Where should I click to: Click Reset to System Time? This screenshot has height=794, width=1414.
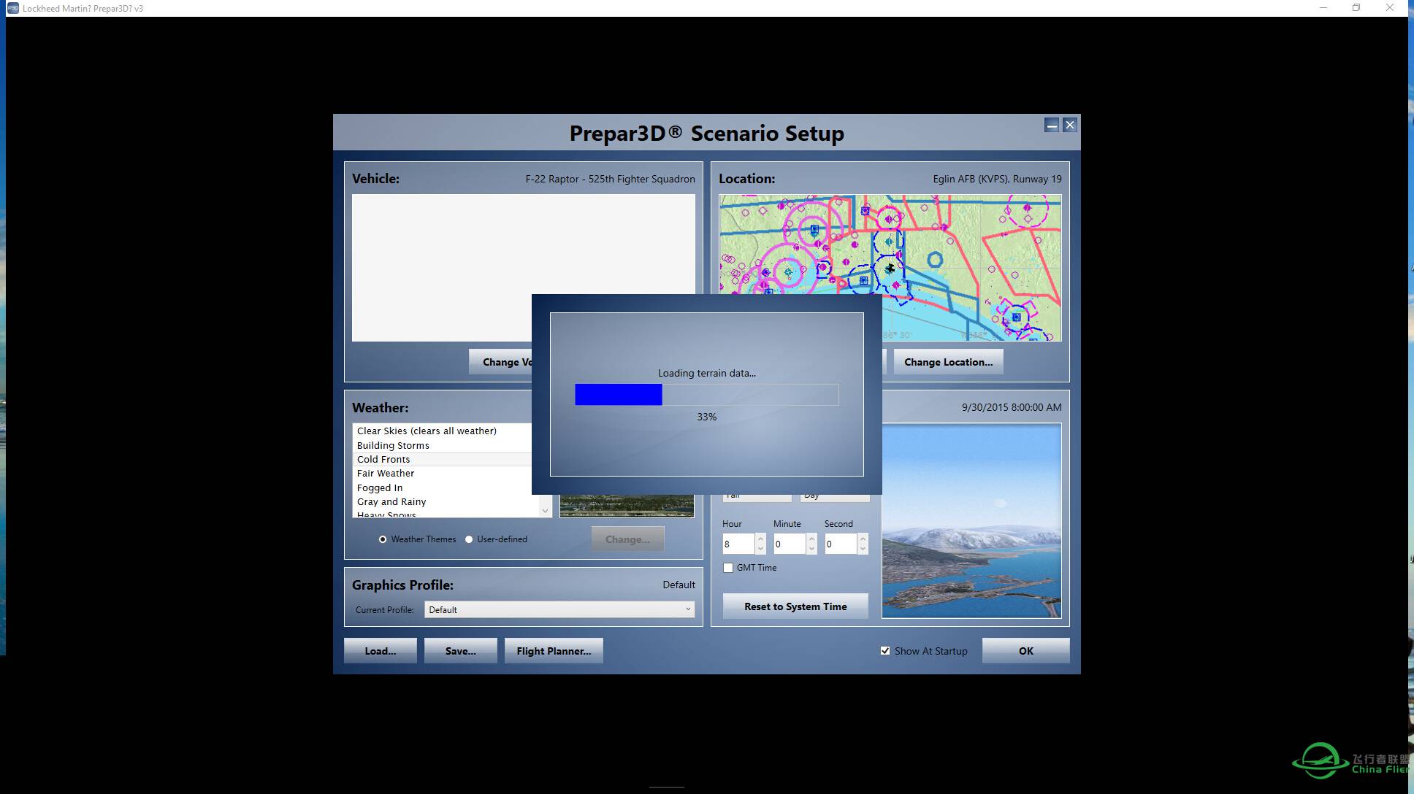(x=795, y=606)
